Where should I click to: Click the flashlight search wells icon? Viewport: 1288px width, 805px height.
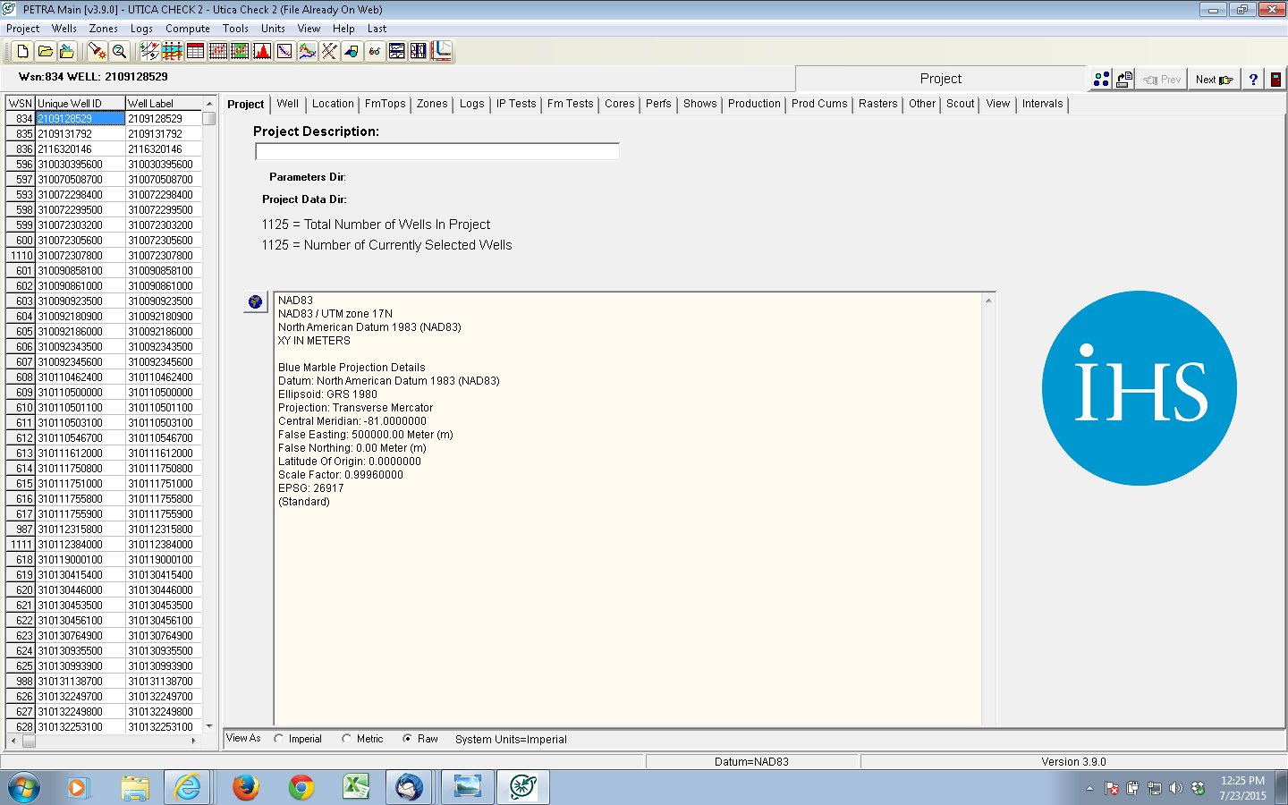point(97,51)
